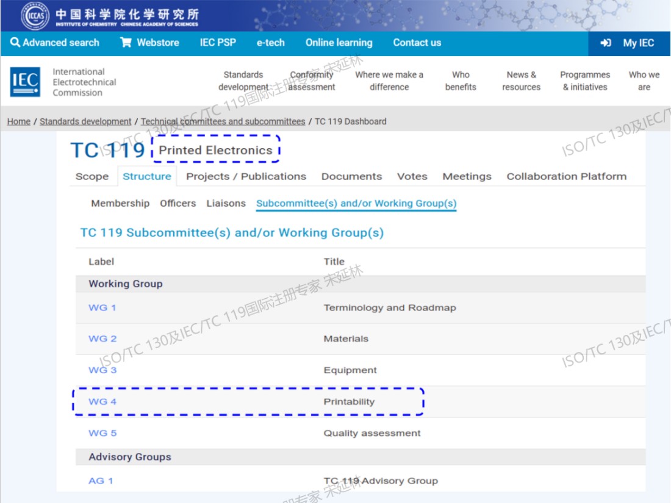Open News & resources menu
The width and height of the screenshot is (671, 503).
(x=521, y=81)
